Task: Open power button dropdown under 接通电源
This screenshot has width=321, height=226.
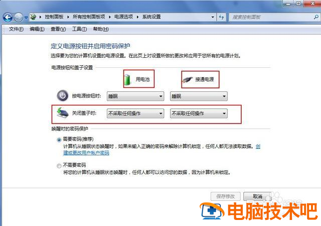Action: click(199, 96)
